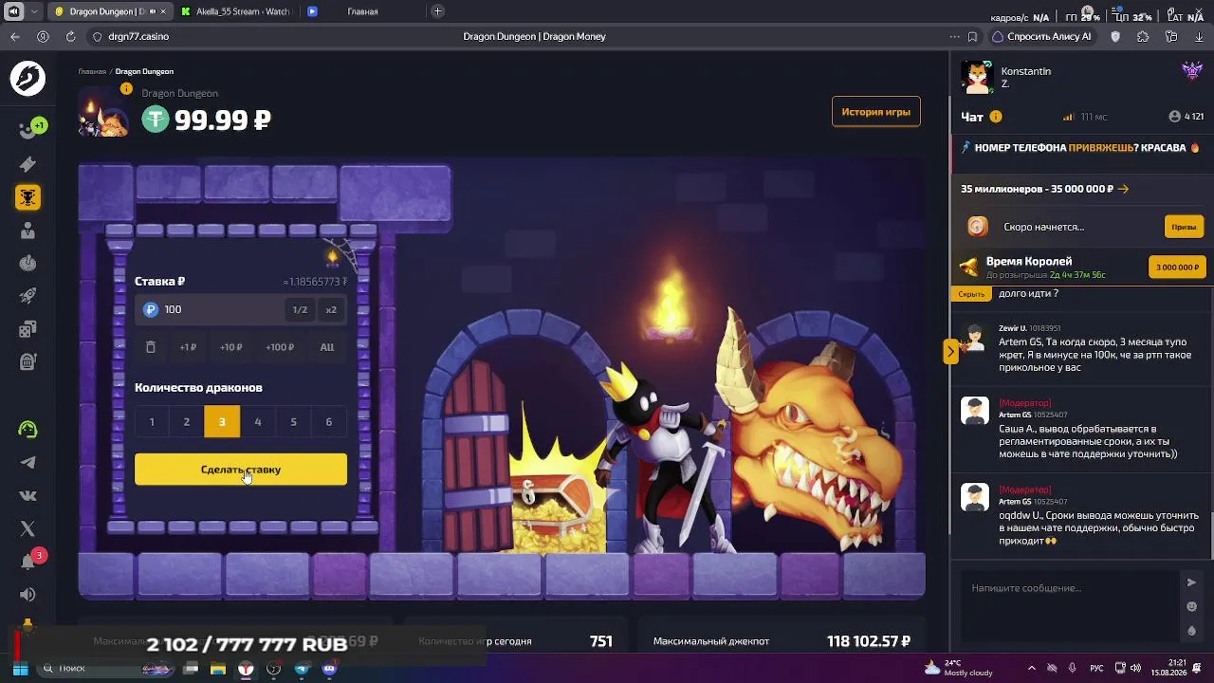This screenshot has width=1214, height=683.
Task: Double the bet with x2 button
Action: tap(331, 310)
